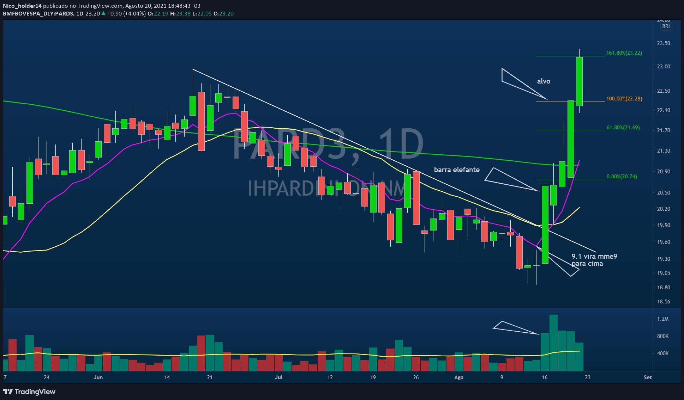Click the '23' date axis label

[x=588, y=377]
